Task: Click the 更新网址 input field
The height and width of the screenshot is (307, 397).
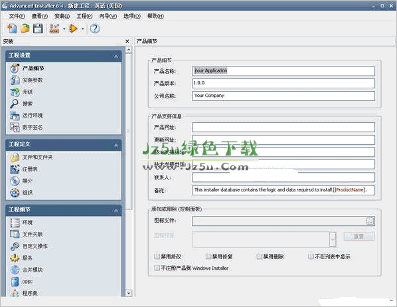Action: coord(283,140)
